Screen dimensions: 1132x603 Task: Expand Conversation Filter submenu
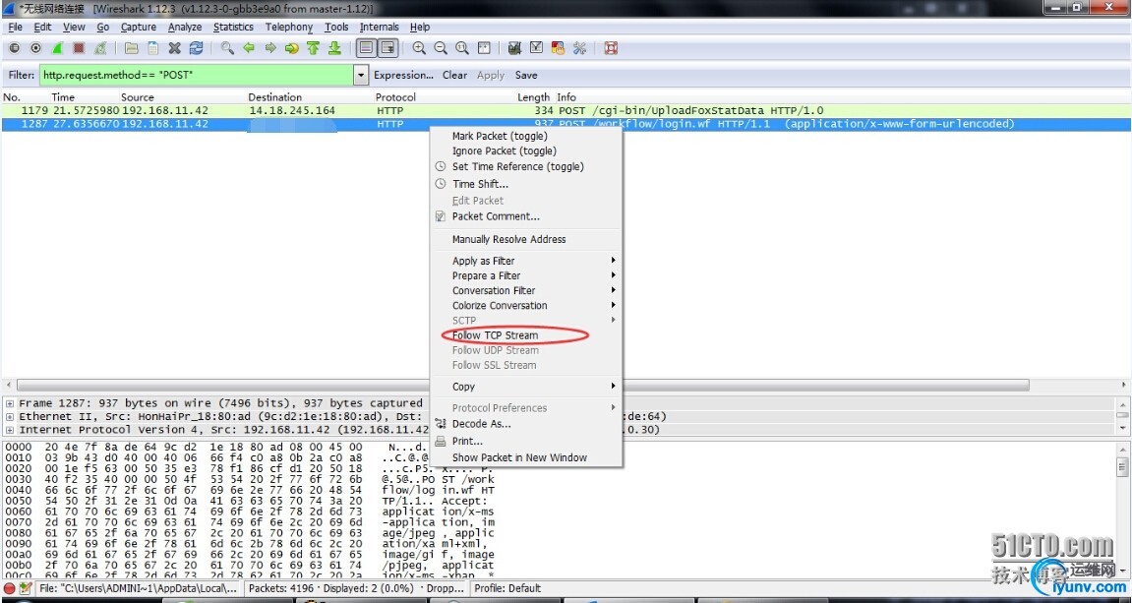[525, 290]
